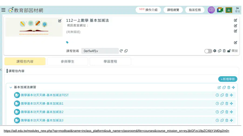Copy the course code 0erfw4f1v
243x136 pixels.
pyautogui.click(x=126, y=51)
